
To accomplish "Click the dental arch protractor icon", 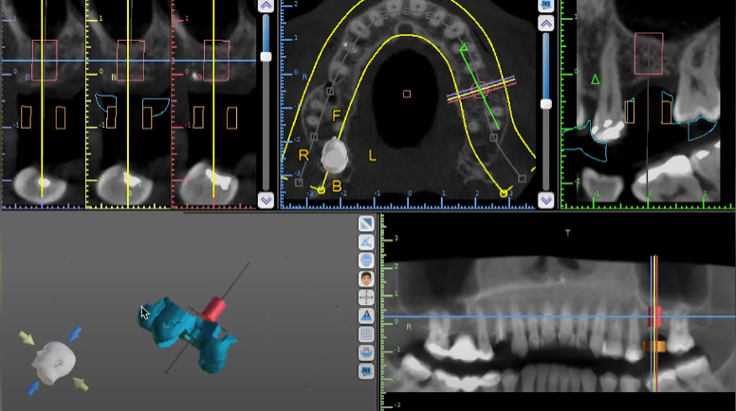I will point(366,351).
